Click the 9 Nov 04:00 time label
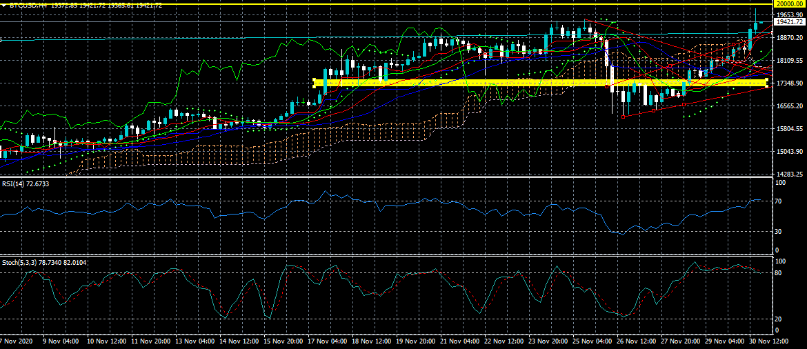The width and height of the screenshot is (807, 349). [x=61, y=341]
